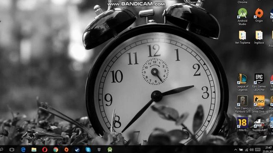Click the battery icon in system tray
Viewport: 273px width, 153px height.
click(x=241, y=150)
